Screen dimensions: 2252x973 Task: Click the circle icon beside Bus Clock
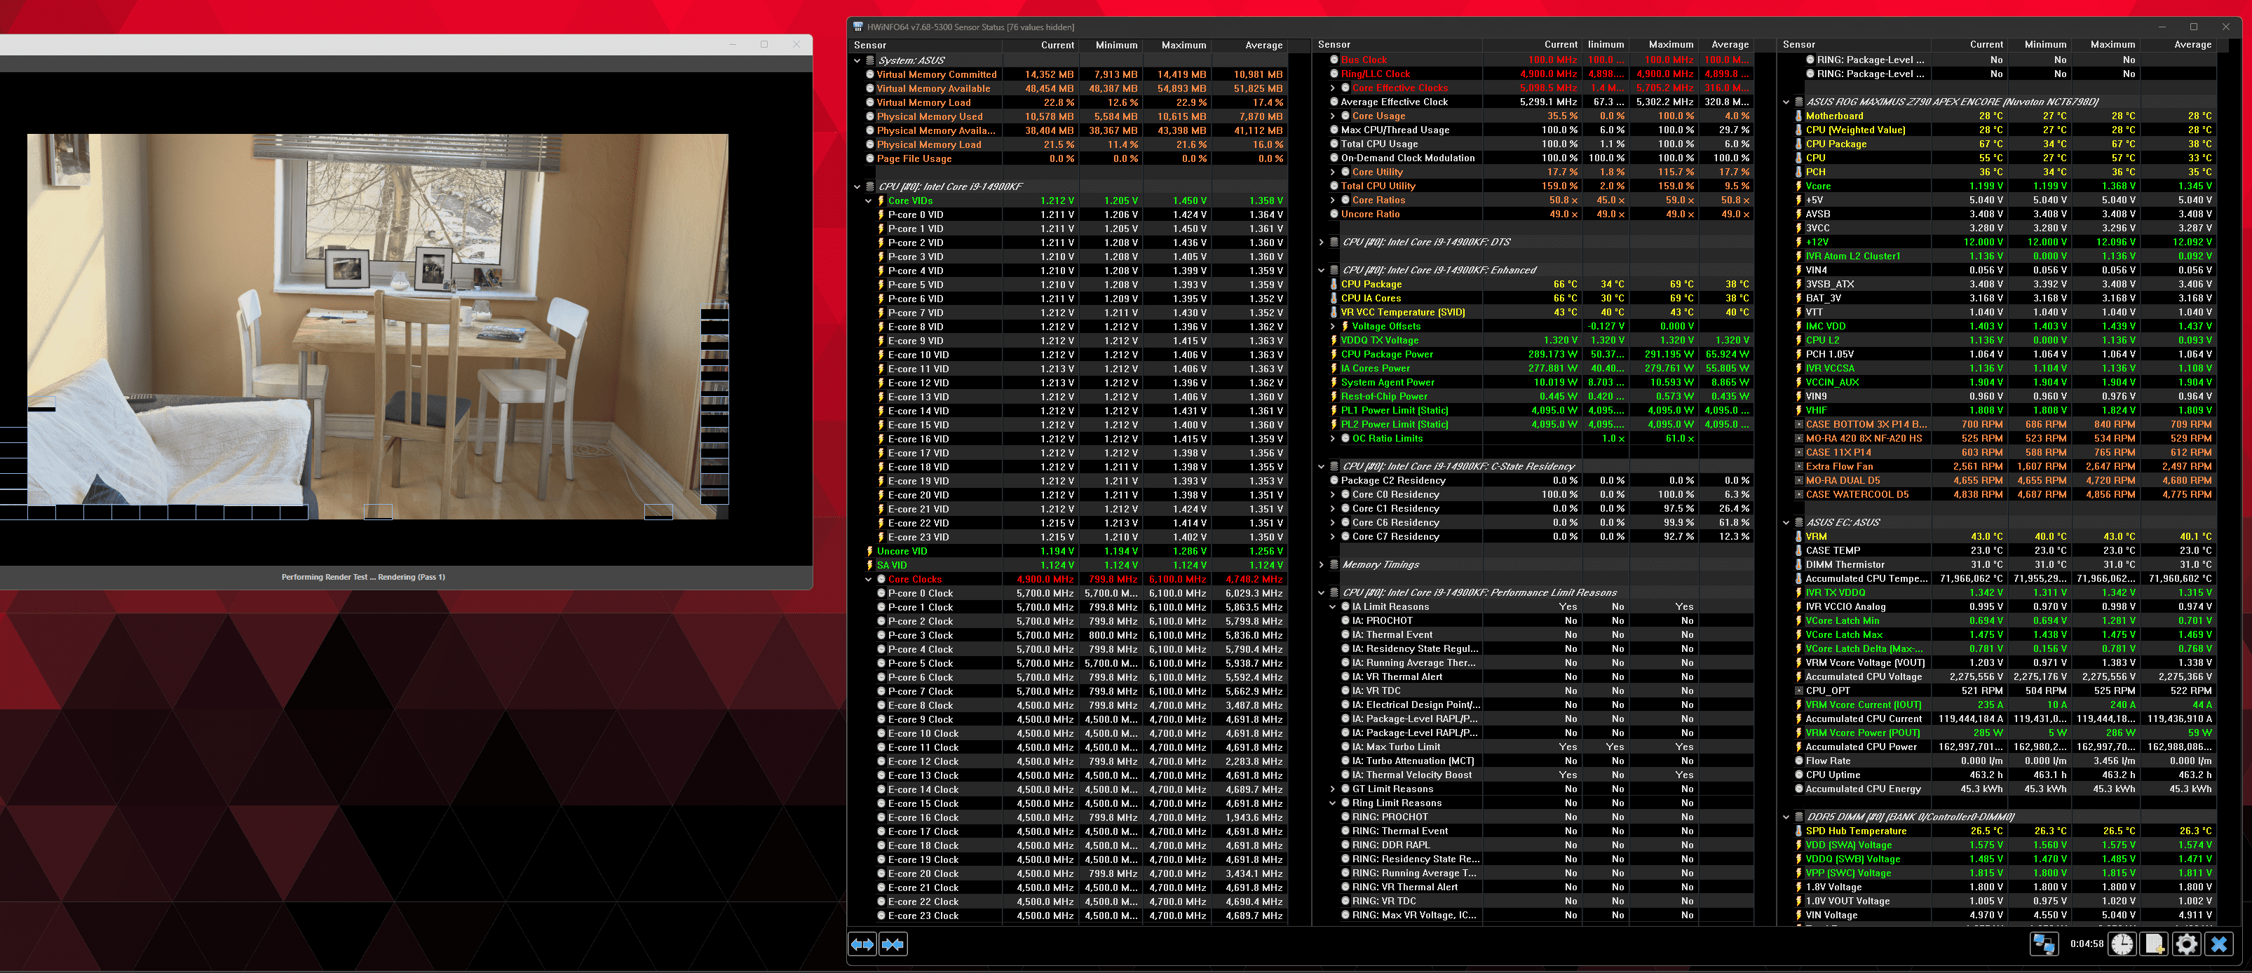pos(1334,60)
